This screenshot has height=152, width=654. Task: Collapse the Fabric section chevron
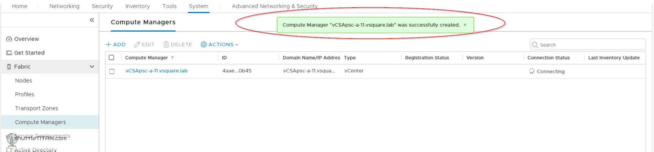pyautogui.click(x=92, y=67)
